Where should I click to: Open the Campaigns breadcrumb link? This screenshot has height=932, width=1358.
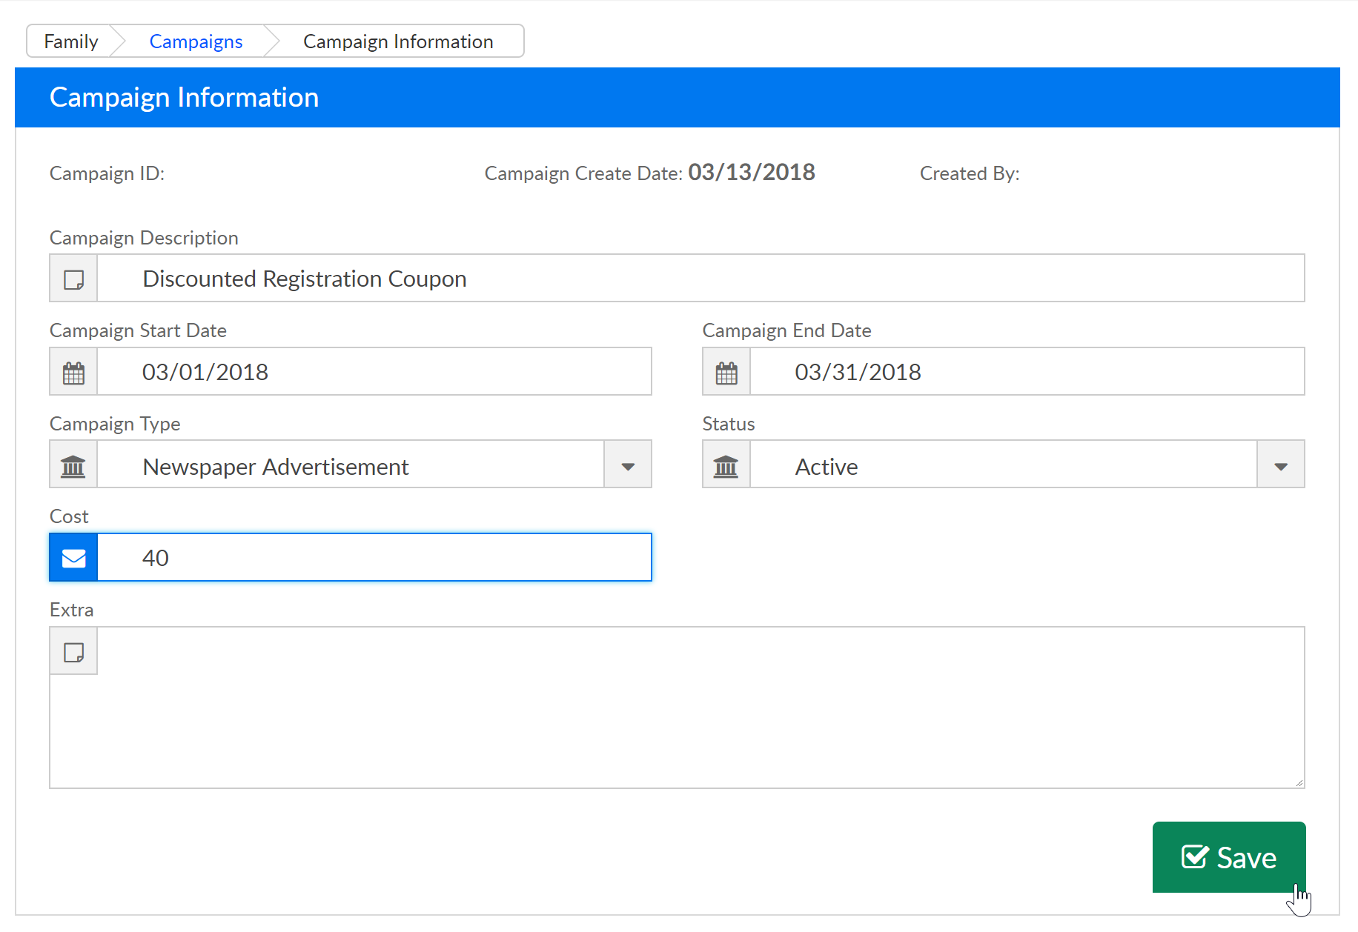coord(196,41)
